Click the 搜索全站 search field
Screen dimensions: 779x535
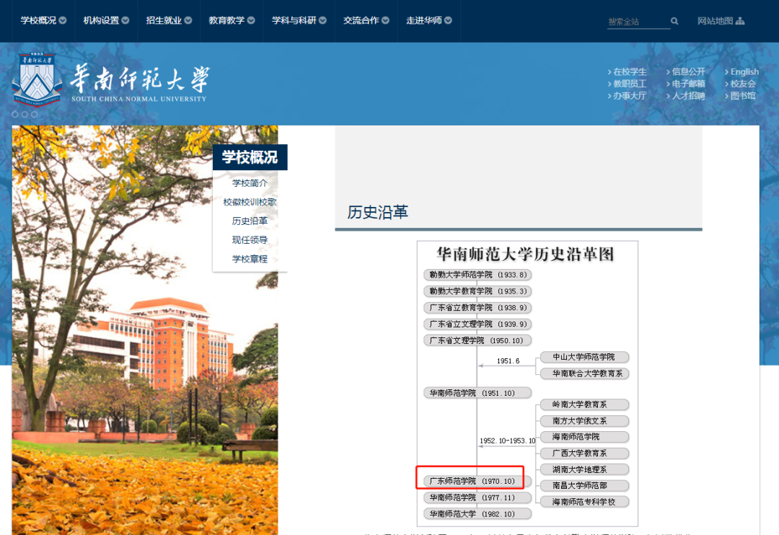[638, 22]
